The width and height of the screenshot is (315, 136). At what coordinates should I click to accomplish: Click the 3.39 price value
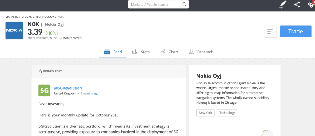(35, 32)
